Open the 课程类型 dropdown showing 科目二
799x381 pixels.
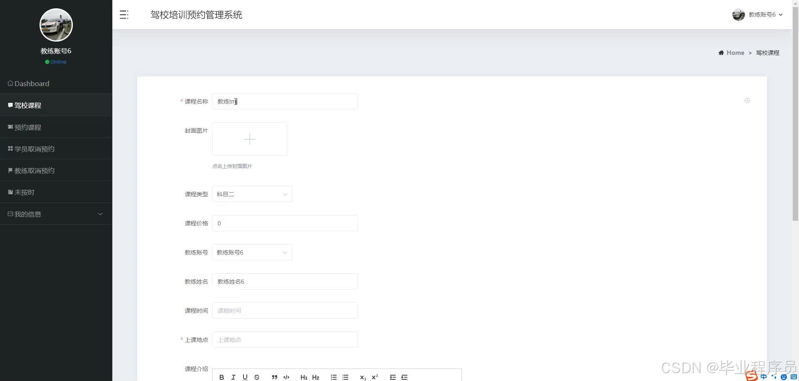(252, 194)
